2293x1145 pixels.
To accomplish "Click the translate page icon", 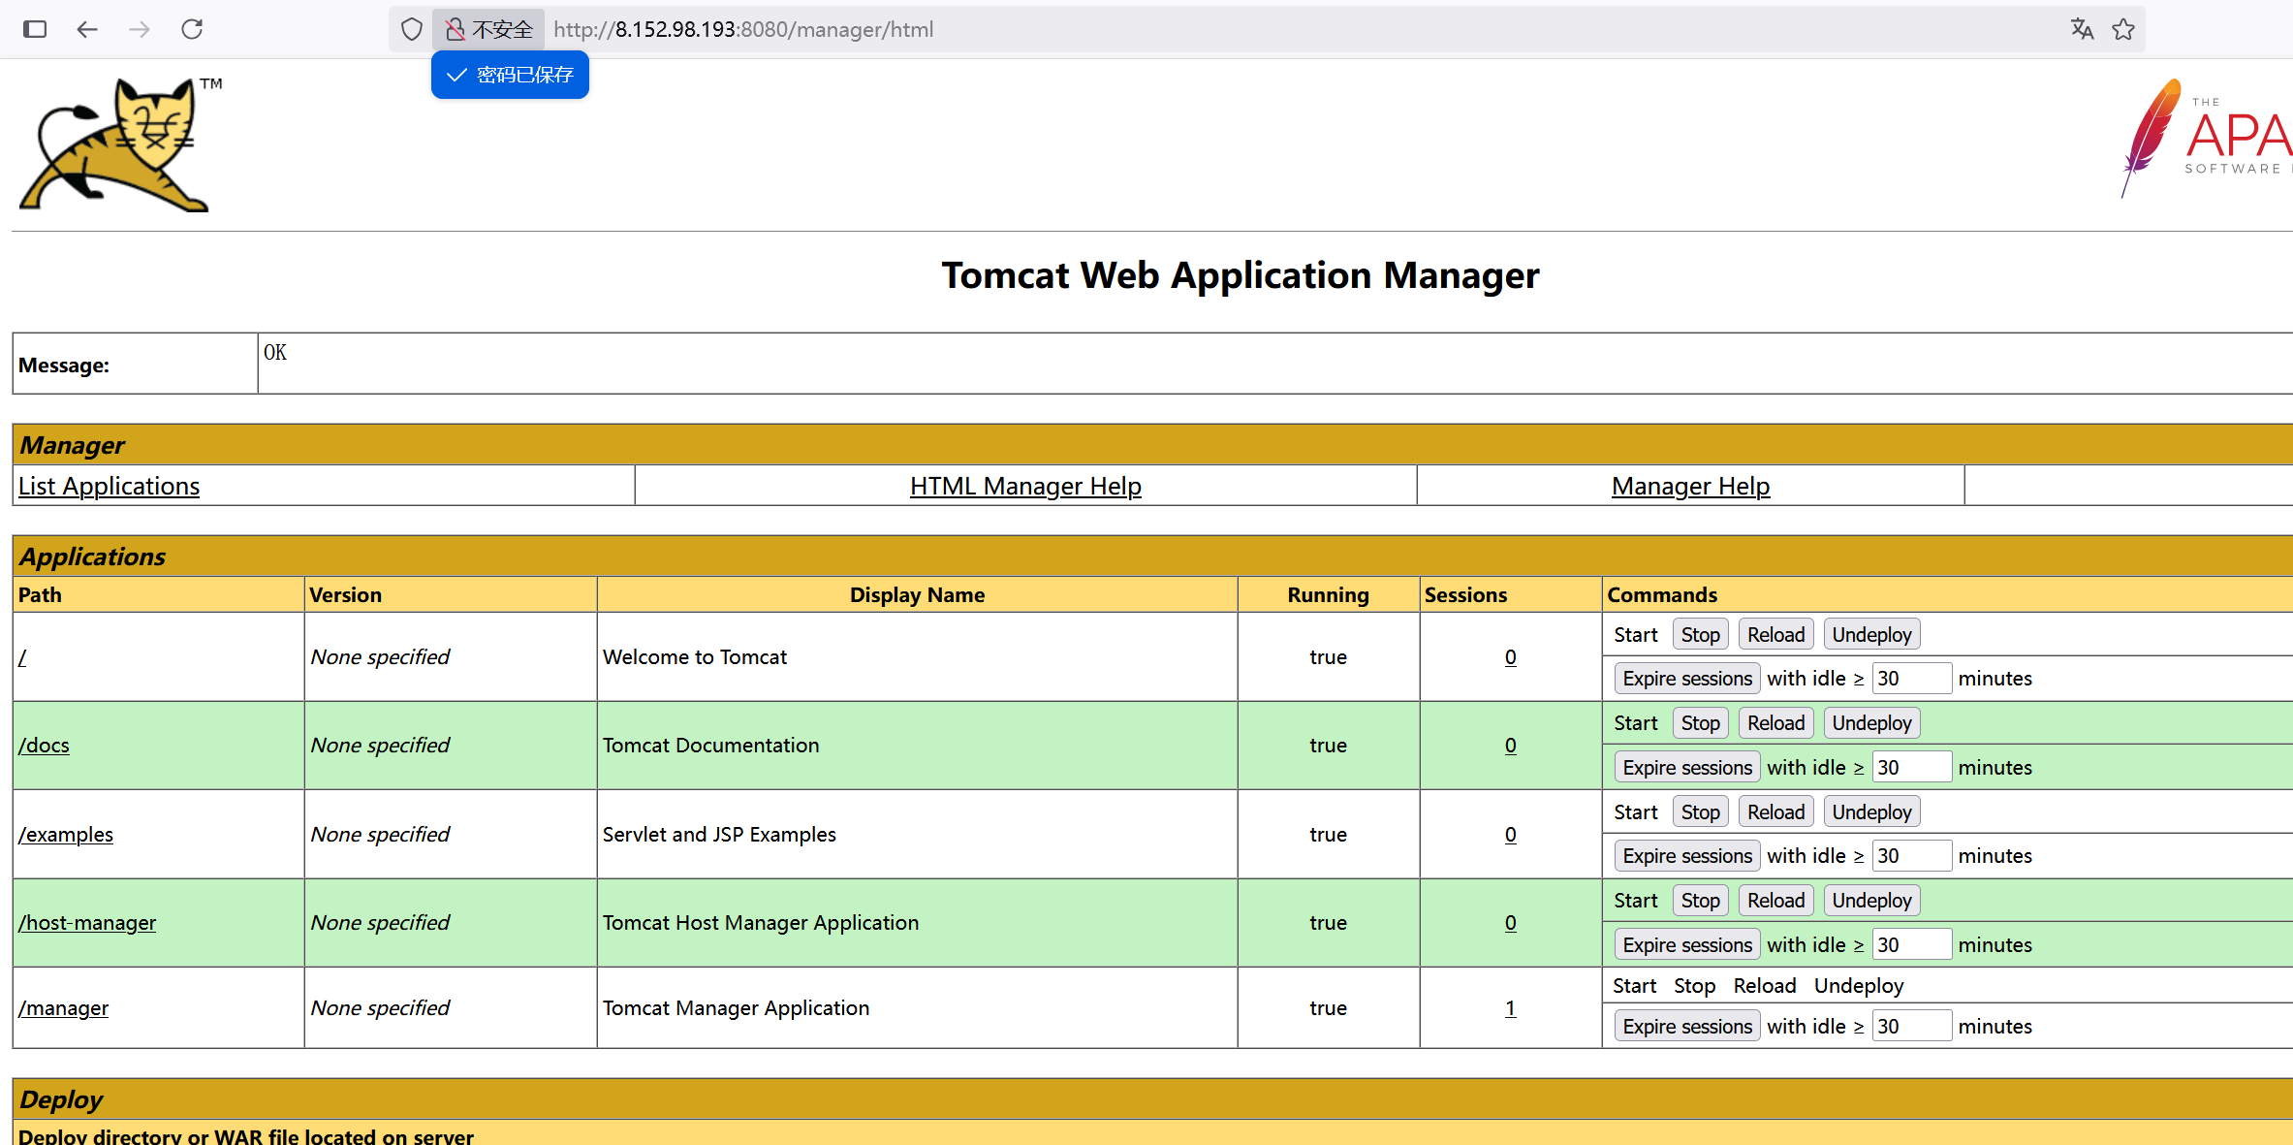I will 2082,29.
